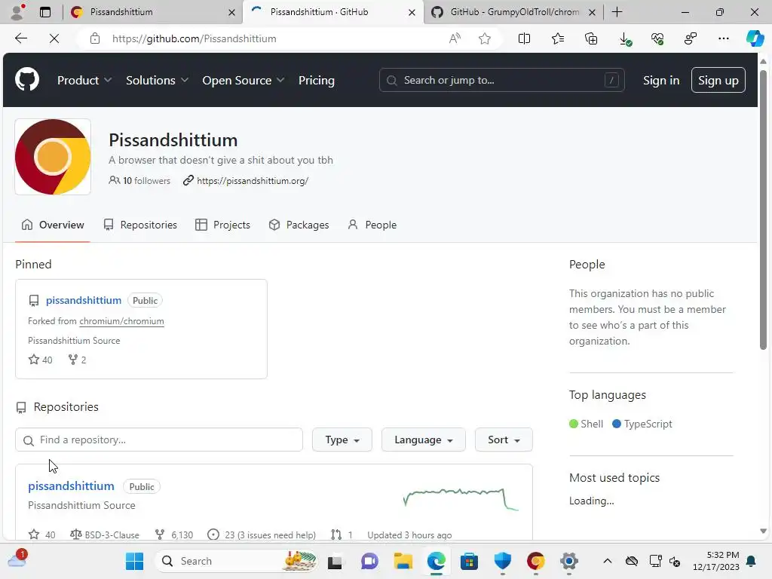Open Copilot sidebar icon

click(x=755, y=38)
